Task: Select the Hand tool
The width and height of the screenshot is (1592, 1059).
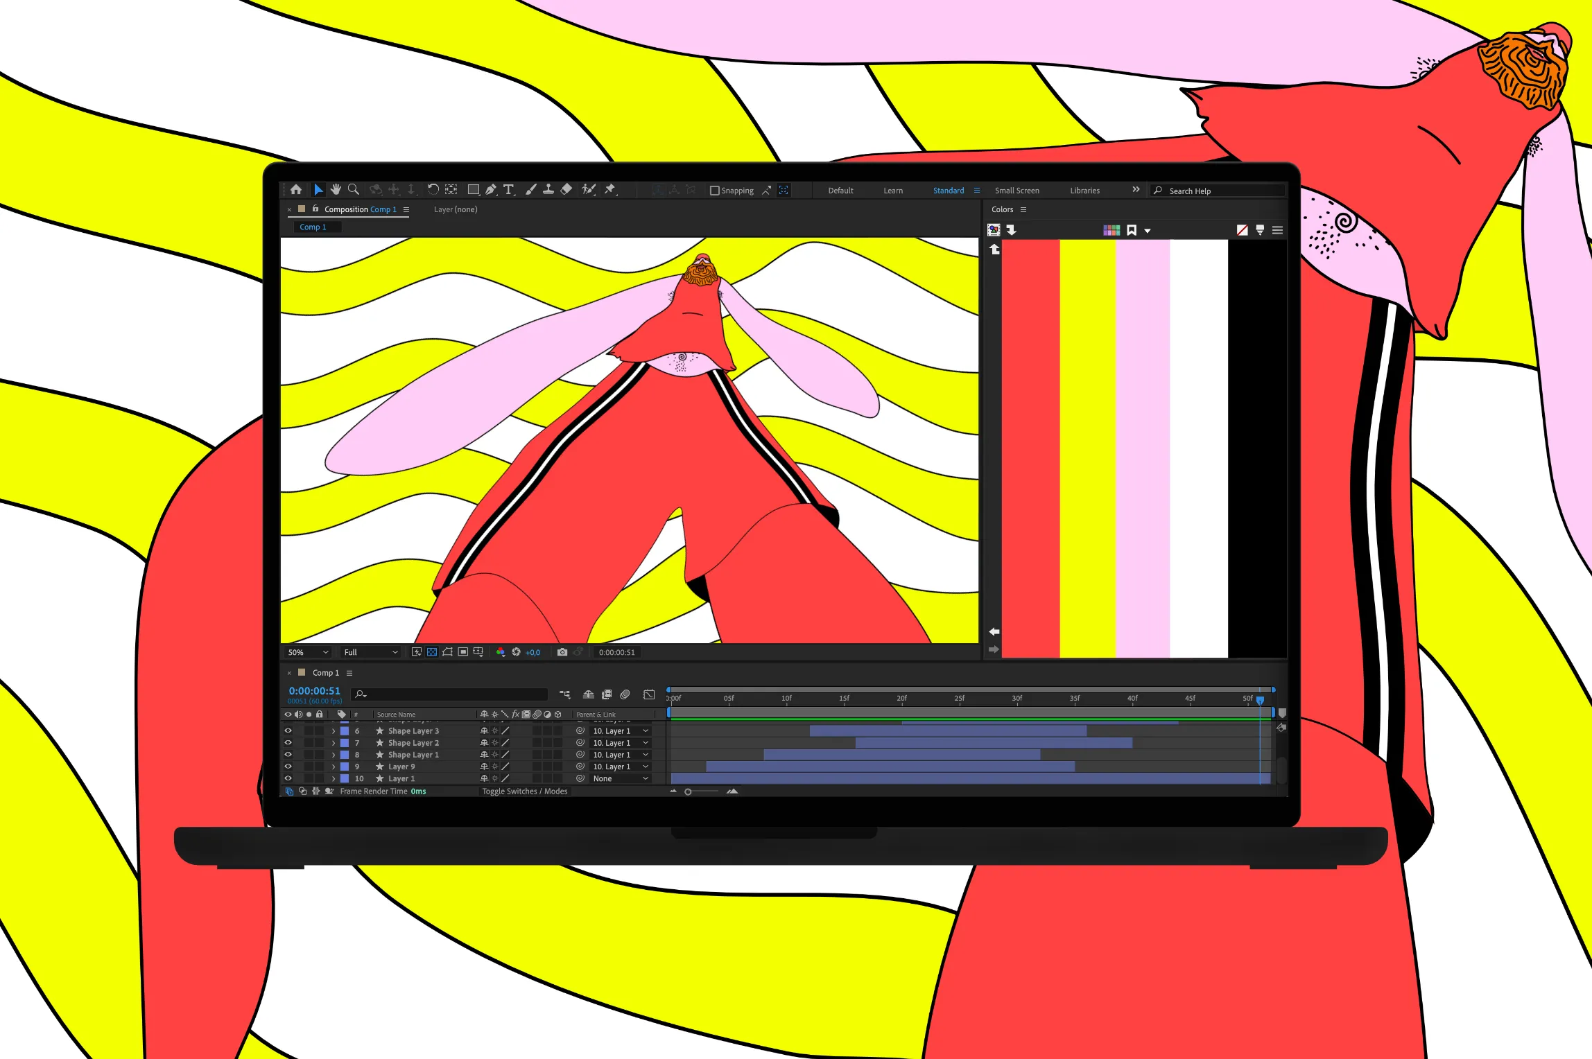Action: click(336, 190)
